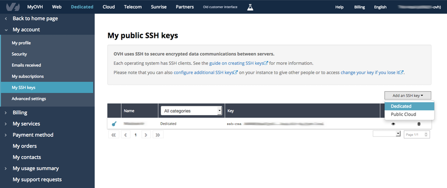Screen dimensions: 447x188
Task: Click the Dedicated category cell in key row
Action: tap(168, 124)
